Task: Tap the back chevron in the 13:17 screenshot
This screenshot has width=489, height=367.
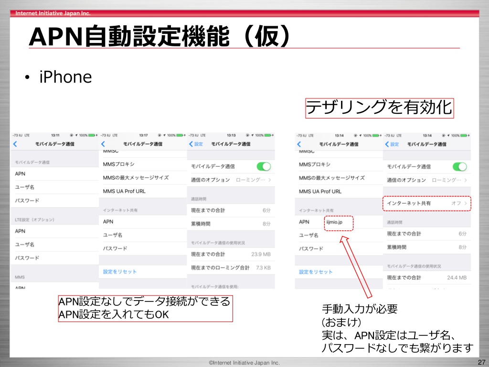Action: click(x=103, y=144)
